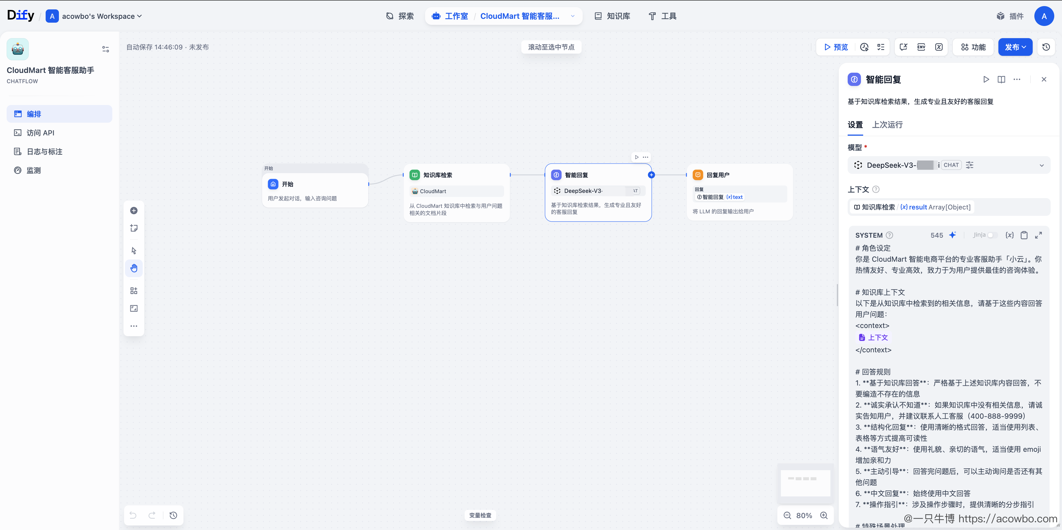
Task: Select the 知识库检索 result context variable
Action: [x=912, y=207]
